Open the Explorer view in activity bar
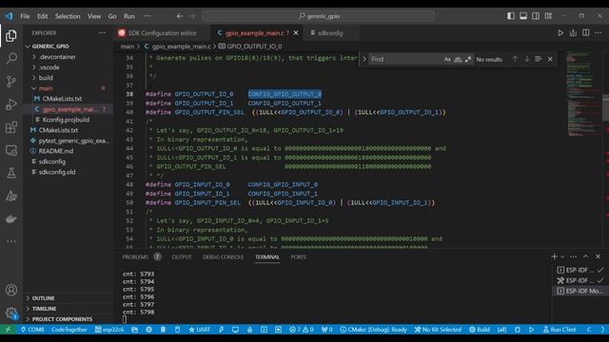This screenshot has height=342, width=609. click(x=11, y=36)
